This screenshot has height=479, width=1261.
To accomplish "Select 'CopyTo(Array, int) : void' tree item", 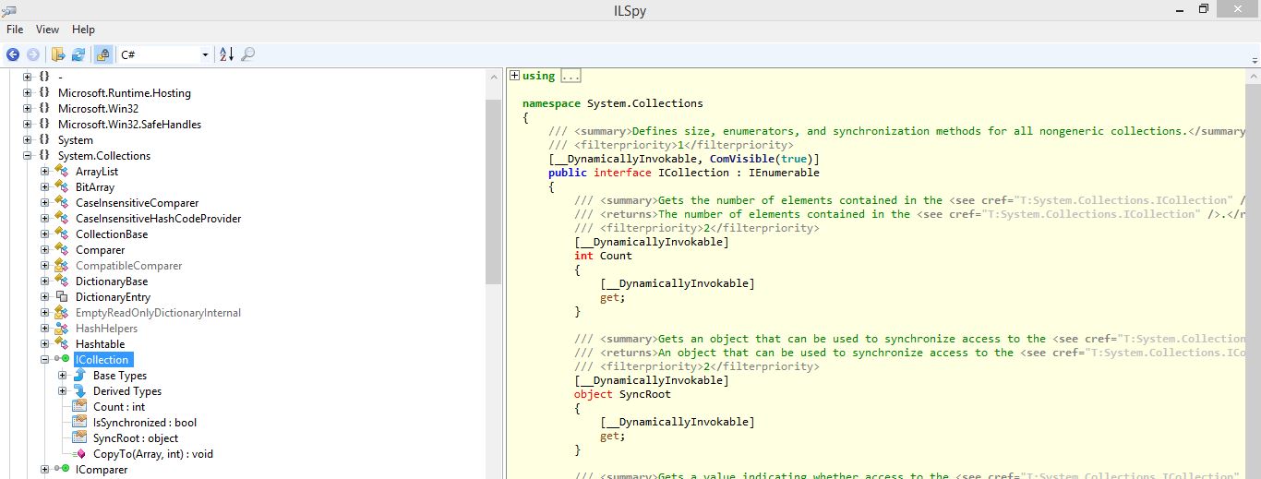I will (153, 453).
